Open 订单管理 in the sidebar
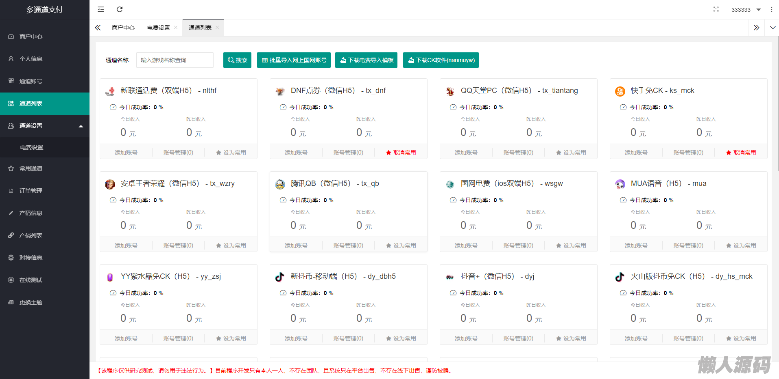 (31, 191)
